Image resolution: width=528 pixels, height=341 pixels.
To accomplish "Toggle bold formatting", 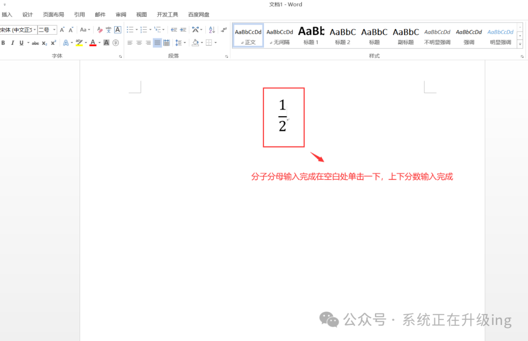I will pos(3,43).
